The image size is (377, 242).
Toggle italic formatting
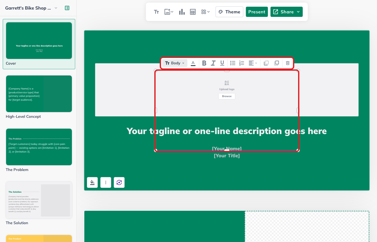tap(213, 63)
